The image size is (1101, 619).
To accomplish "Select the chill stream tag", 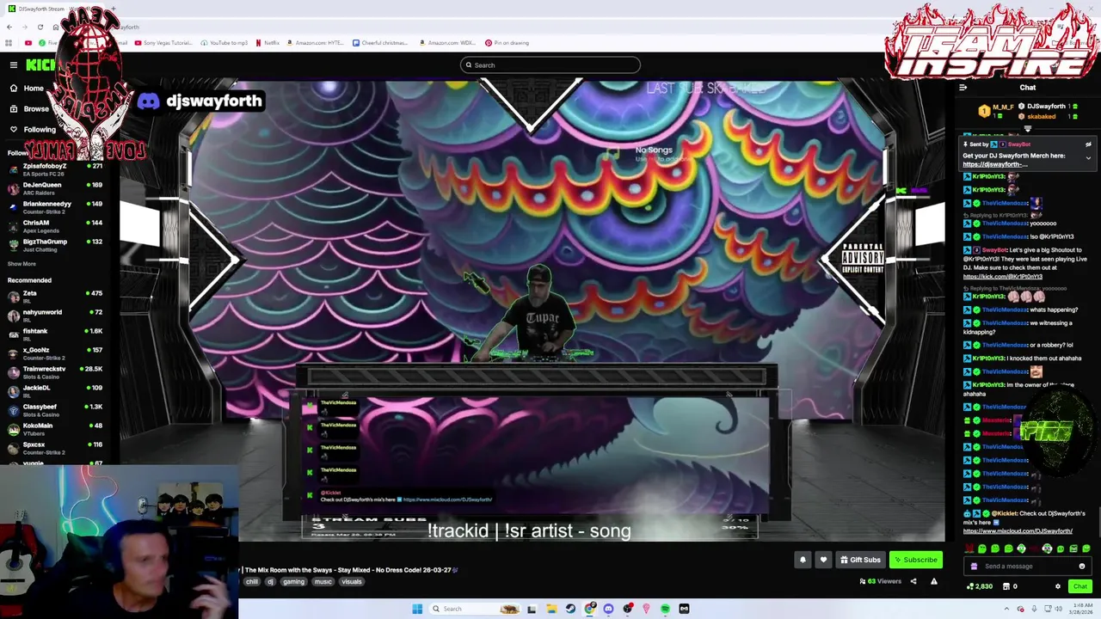I will point(252,582).
